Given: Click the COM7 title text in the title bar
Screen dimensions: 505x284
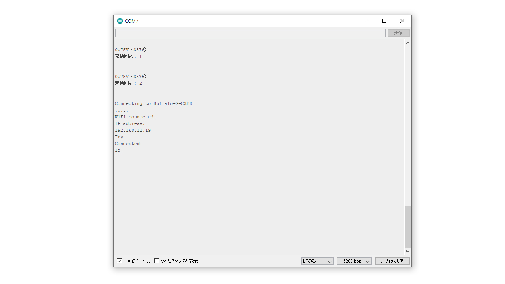Looking at the screenshot, I should (131, 21).
